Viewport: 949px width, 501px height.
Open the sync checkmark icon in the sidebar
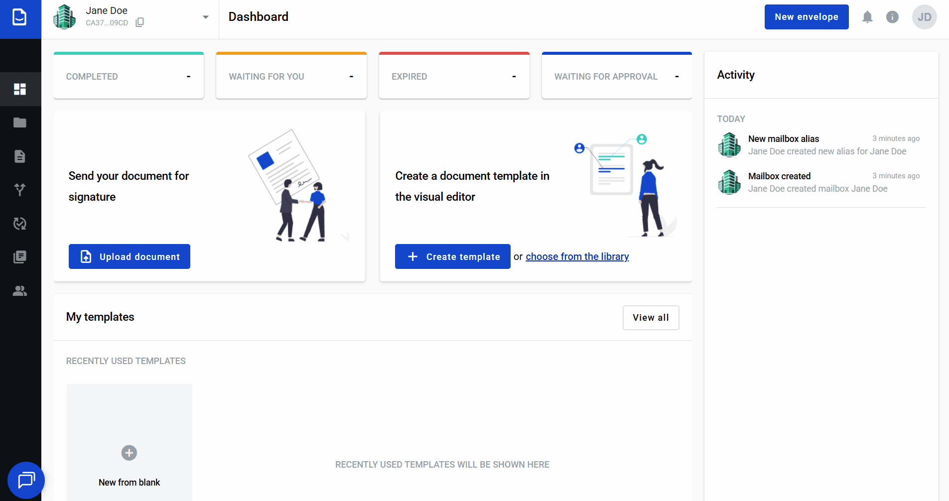click(20, 224)
